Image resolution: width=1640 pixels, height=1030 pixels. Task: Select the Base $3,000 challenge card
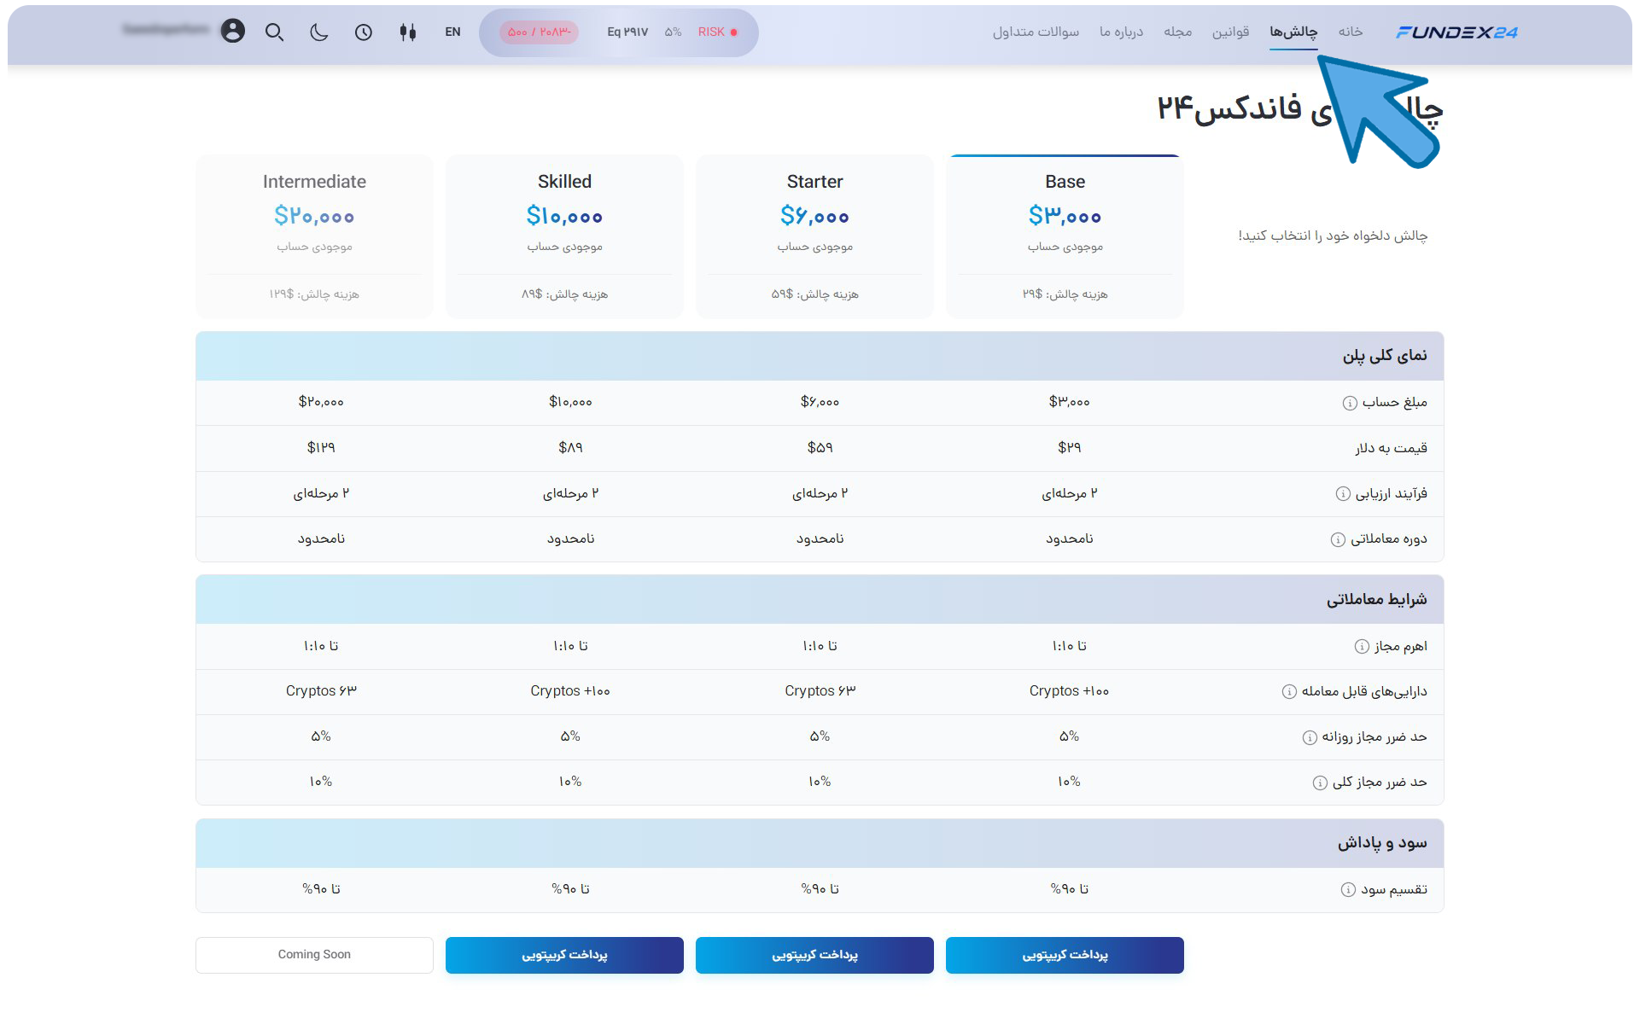click(x=1065, y=236)
